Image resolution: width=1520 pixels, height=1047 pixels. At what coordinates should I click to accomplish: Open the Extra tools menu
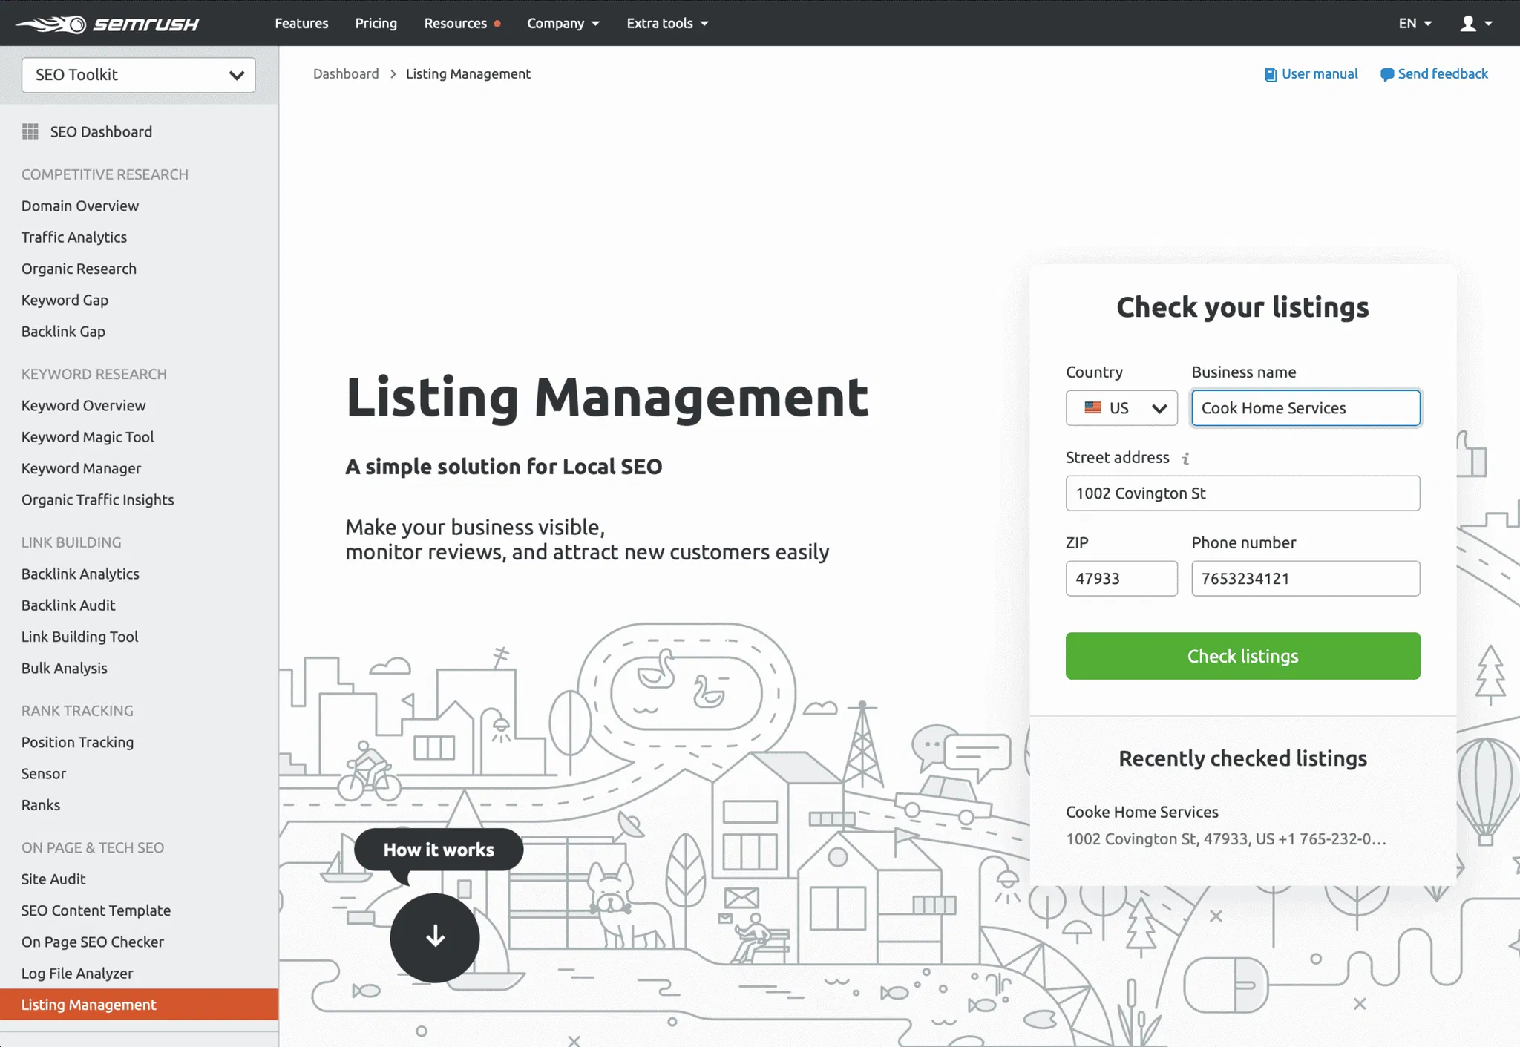(666, 24)
